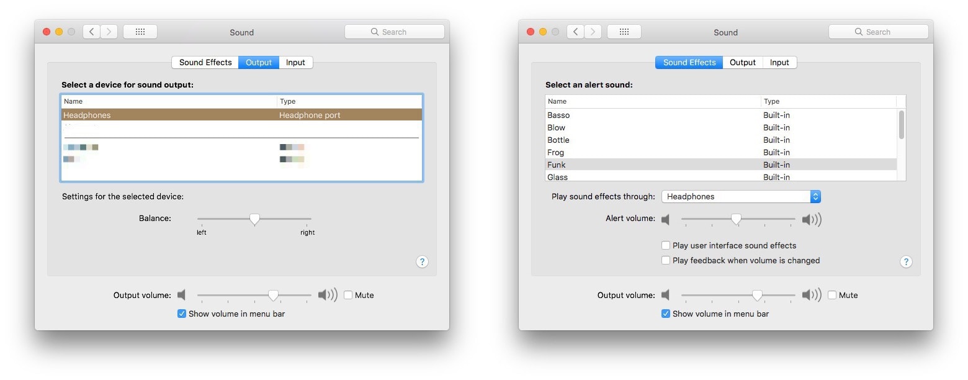The width and height of the screenshot is (968, 380).
Task: Click Output volume slider knob, left window
Action: pyautogui.click(x=273, y=296)
